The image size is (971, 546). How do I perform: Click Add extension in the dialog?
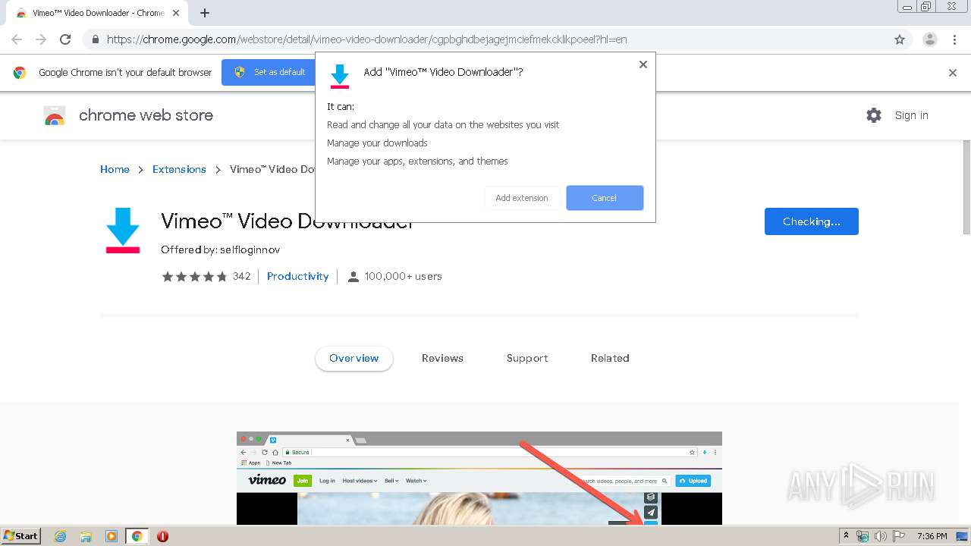pos(522,198)
